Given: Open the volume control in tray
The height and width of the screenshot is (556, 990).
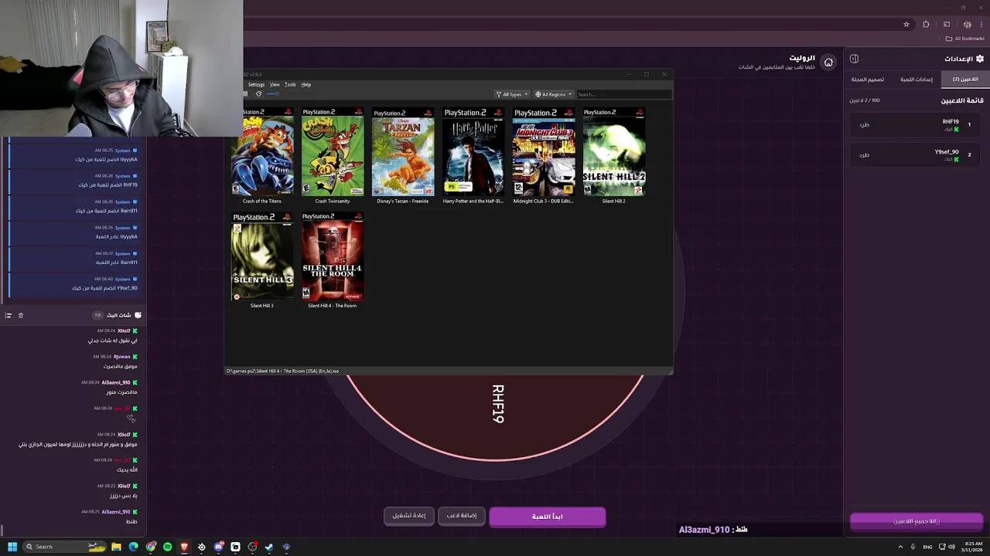Looking at the screenshot, I should click(x=951, y=547).
